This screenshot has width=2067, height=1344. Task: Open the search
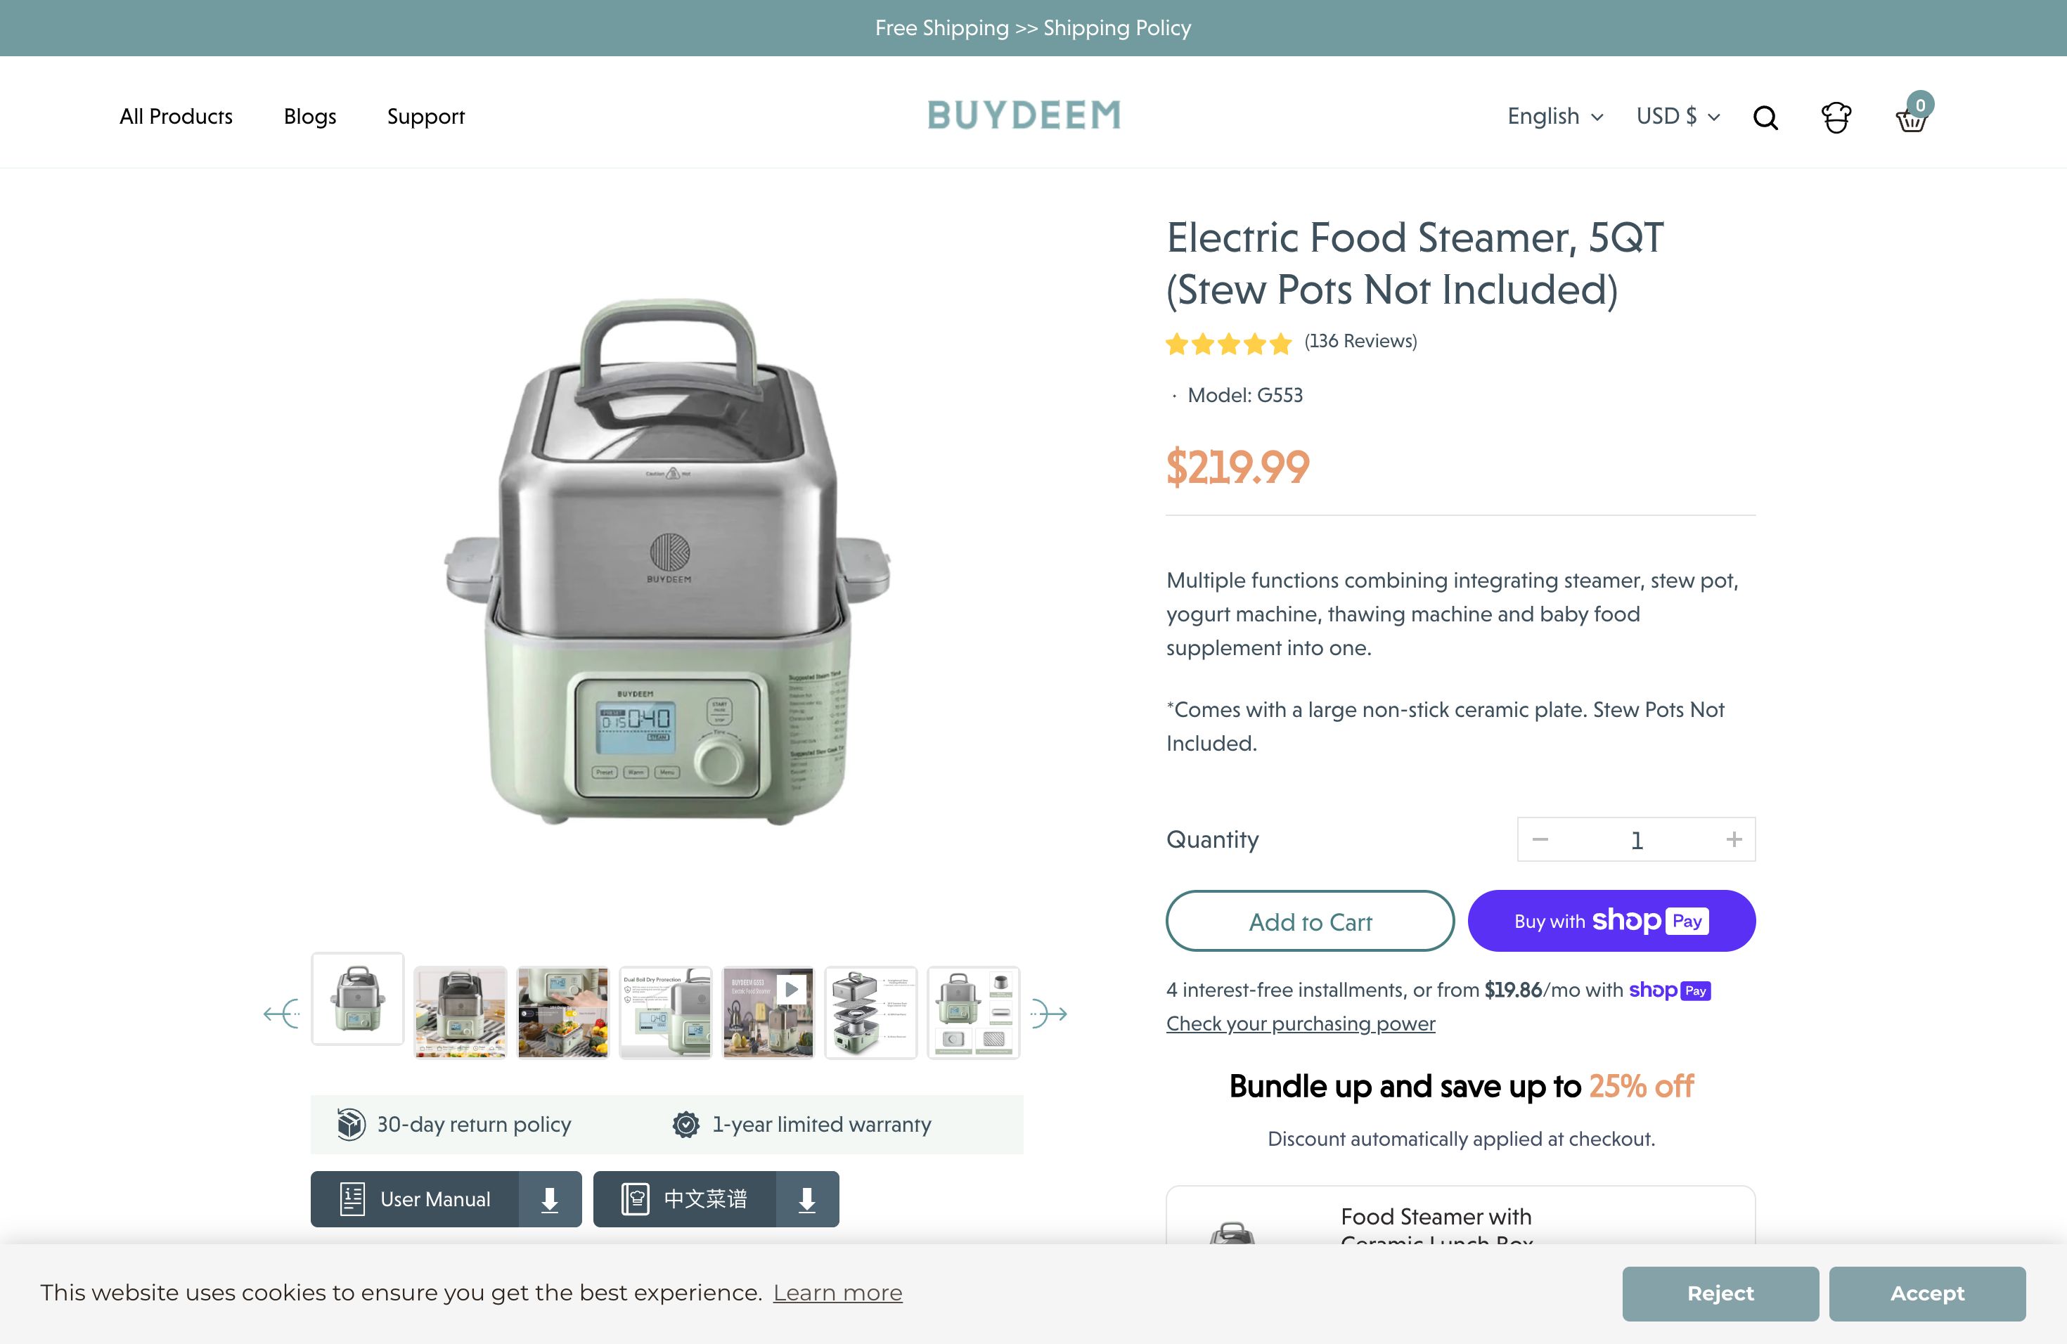coord(1765,117)
